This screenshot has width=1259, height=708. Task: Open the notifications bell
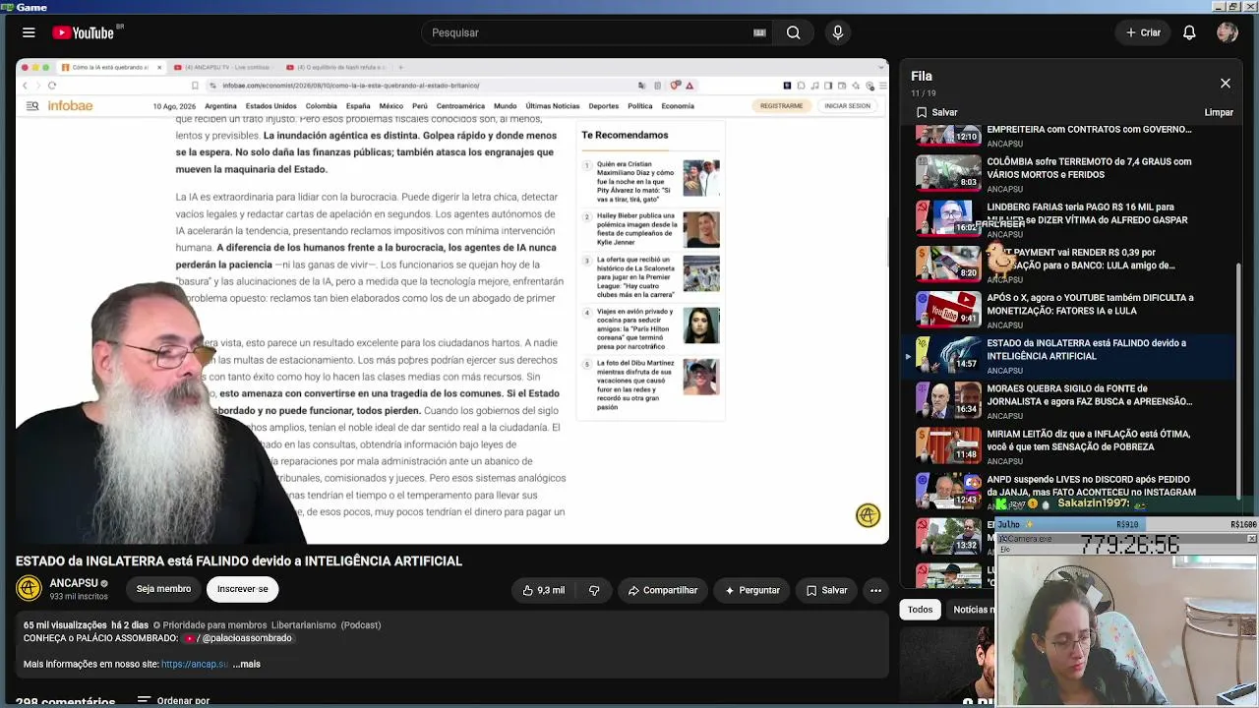pos(1189,32)
